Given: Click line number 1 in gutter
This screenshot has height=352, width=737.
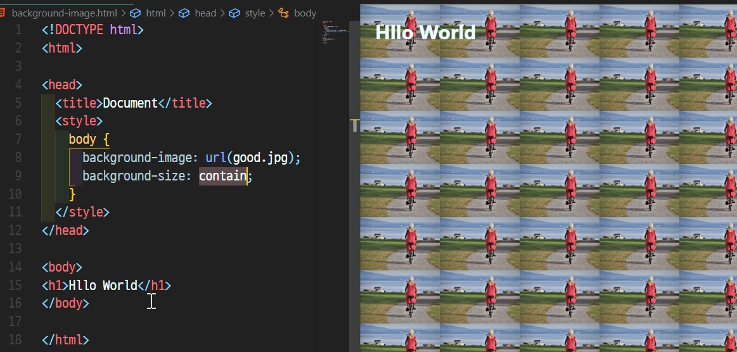Looking at the screenshot, I should [x=18, y=30].
